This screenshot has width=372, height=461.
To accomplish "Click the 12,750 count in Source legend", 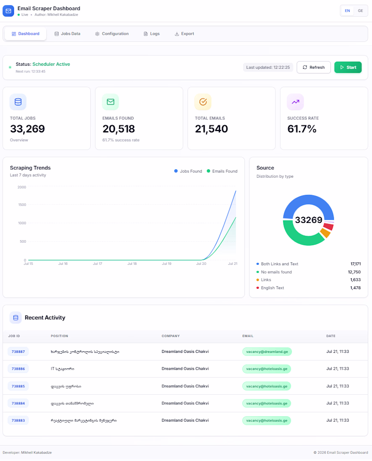I will [354, 272].
